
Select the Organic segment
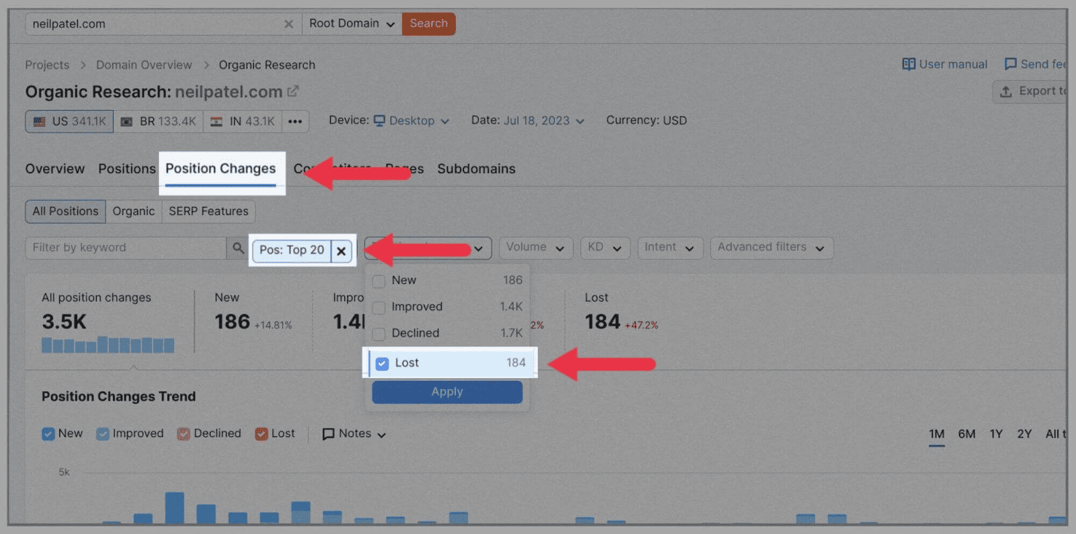coord(134,212)
